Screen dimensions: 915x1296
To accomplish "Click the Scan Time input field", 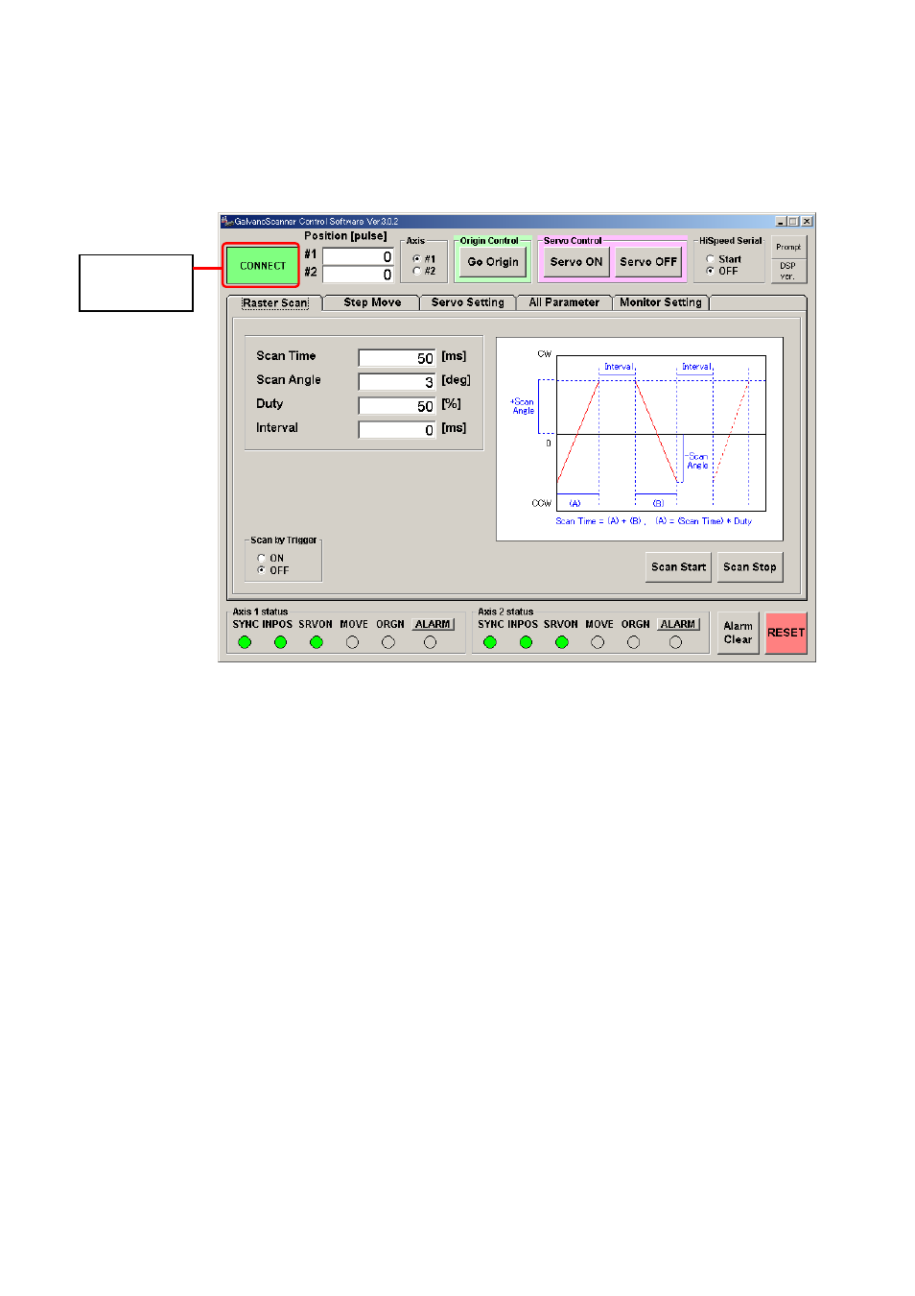I will pos(397,358).
